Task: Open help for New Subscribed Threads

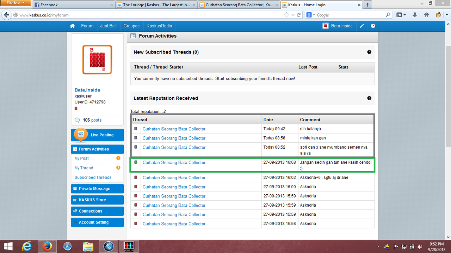Action: [x=369, y=52]
